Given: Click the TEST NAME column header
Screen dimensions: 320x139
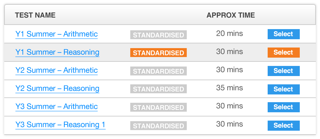Looking at the screenshot, I should (35, 15).
